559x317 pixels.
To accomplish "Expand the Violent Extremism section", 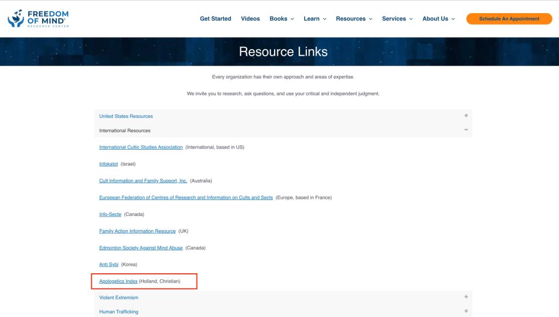I will (x=283, y=297).
